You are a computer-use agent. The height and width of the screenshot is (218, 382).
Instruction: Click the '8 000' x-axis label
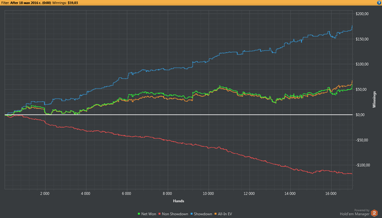pyautogui.click(x=168, y=194)
